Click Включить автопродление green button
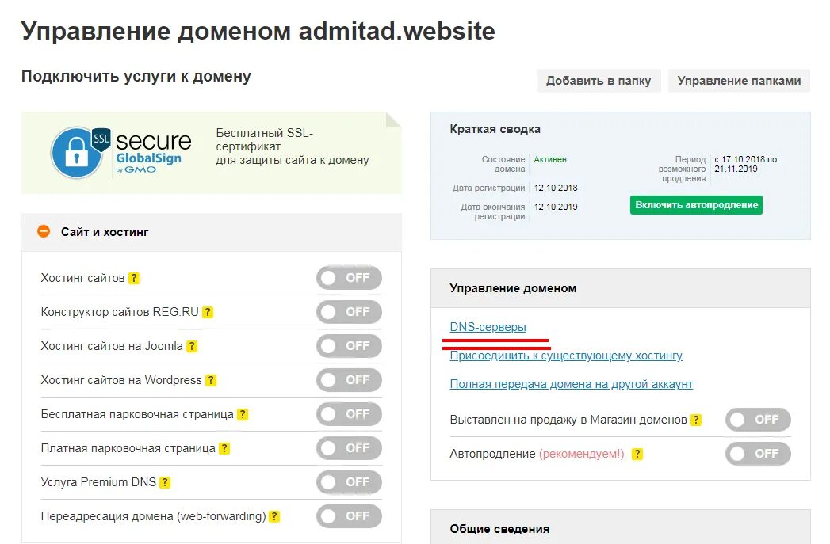Screen dimensions: 830x544 tap(696, 205)
